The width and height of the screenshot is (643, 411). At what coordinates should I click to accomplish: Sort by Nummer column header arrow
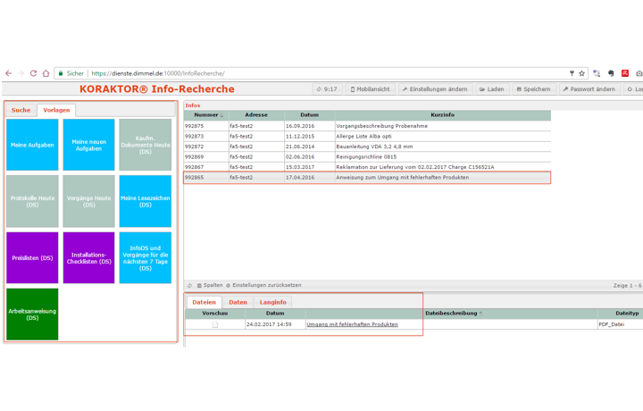point(221,115)
